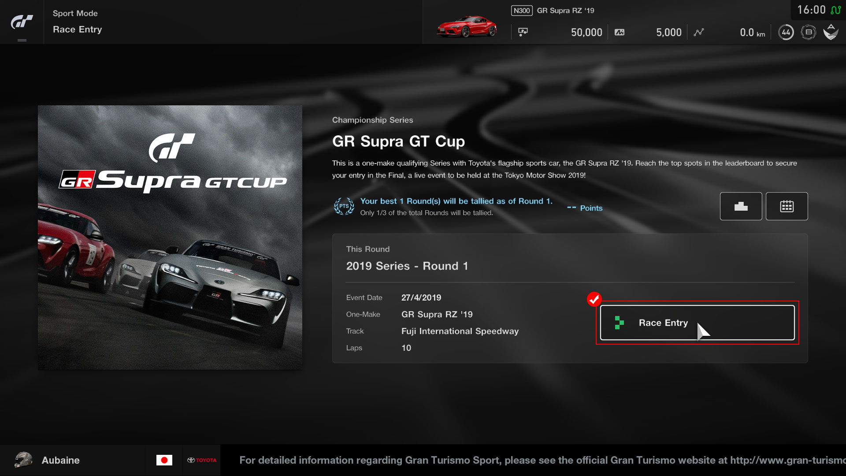
Task: Click the '2019 Series - Round 1' heading
Action: (x=407, y=266)
